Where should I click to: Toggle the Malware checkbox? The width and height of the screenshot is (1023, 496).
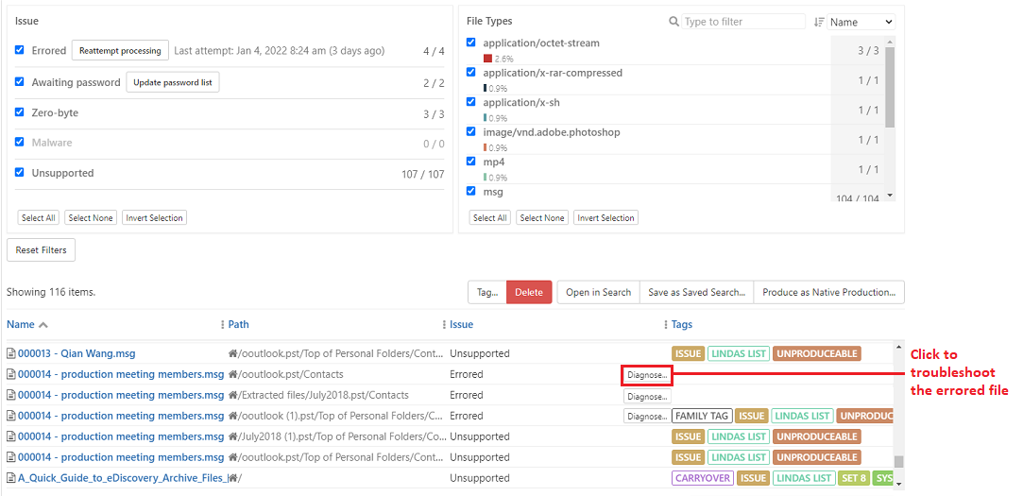coord(20,142)
